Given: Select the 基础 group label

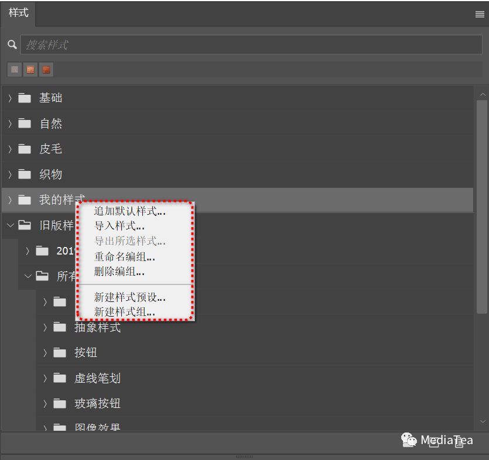Looking at the screenshot, I should pyautogui.click(x=50, y=98).
